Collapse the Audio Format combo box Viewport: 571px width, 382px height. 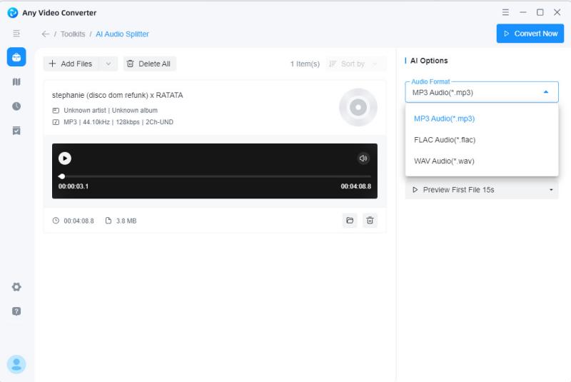click(x=546, y=92)
